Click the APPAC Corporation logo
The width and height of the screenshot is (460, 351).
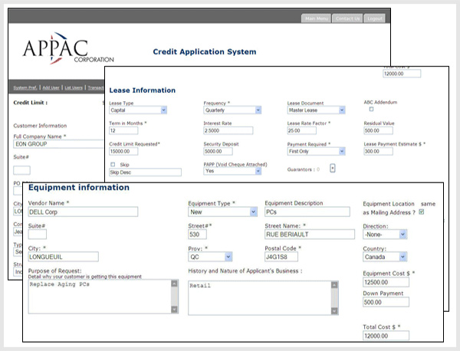68,49
